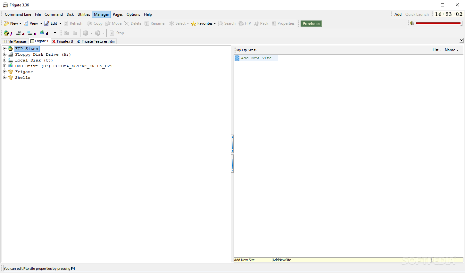Image resolution: width=465 pixels, height=273 pixels.
Task: Switch to the Frigate Features.htm tab
Action: 96,41
